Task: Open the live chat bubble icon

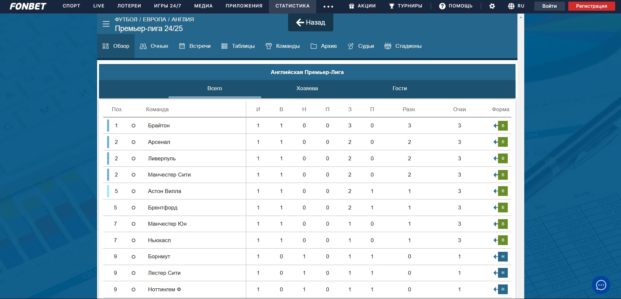Action: 601,285
